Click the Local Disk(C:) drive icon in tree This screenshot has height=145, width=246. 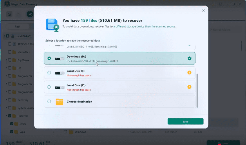[x=12, y=36]
